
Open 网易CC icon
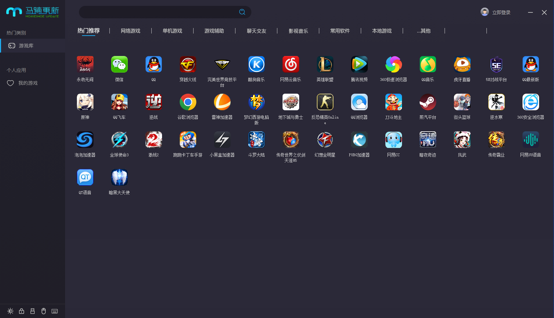pyautogui.click(x=393, y=140)
